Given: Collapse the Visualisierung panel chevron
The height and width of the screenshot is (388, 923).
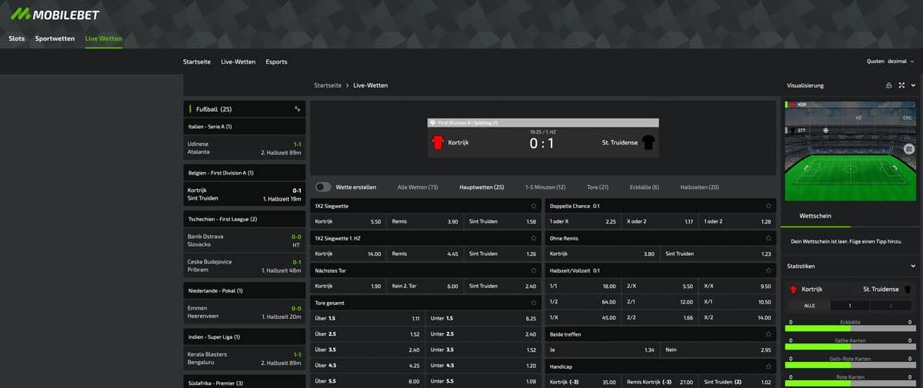Looking at the screenshot, I should pos(913,85).
